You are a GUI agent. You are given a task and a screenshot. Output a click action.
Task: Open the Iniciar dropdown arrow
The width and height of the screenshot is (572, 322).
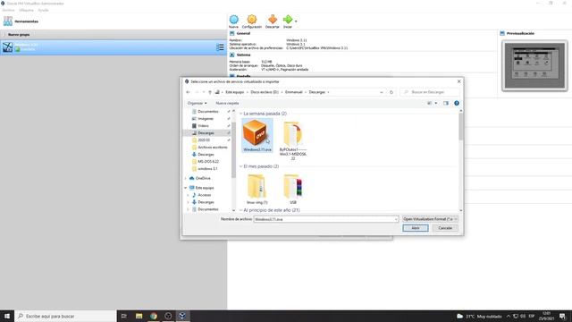[296, 21]
